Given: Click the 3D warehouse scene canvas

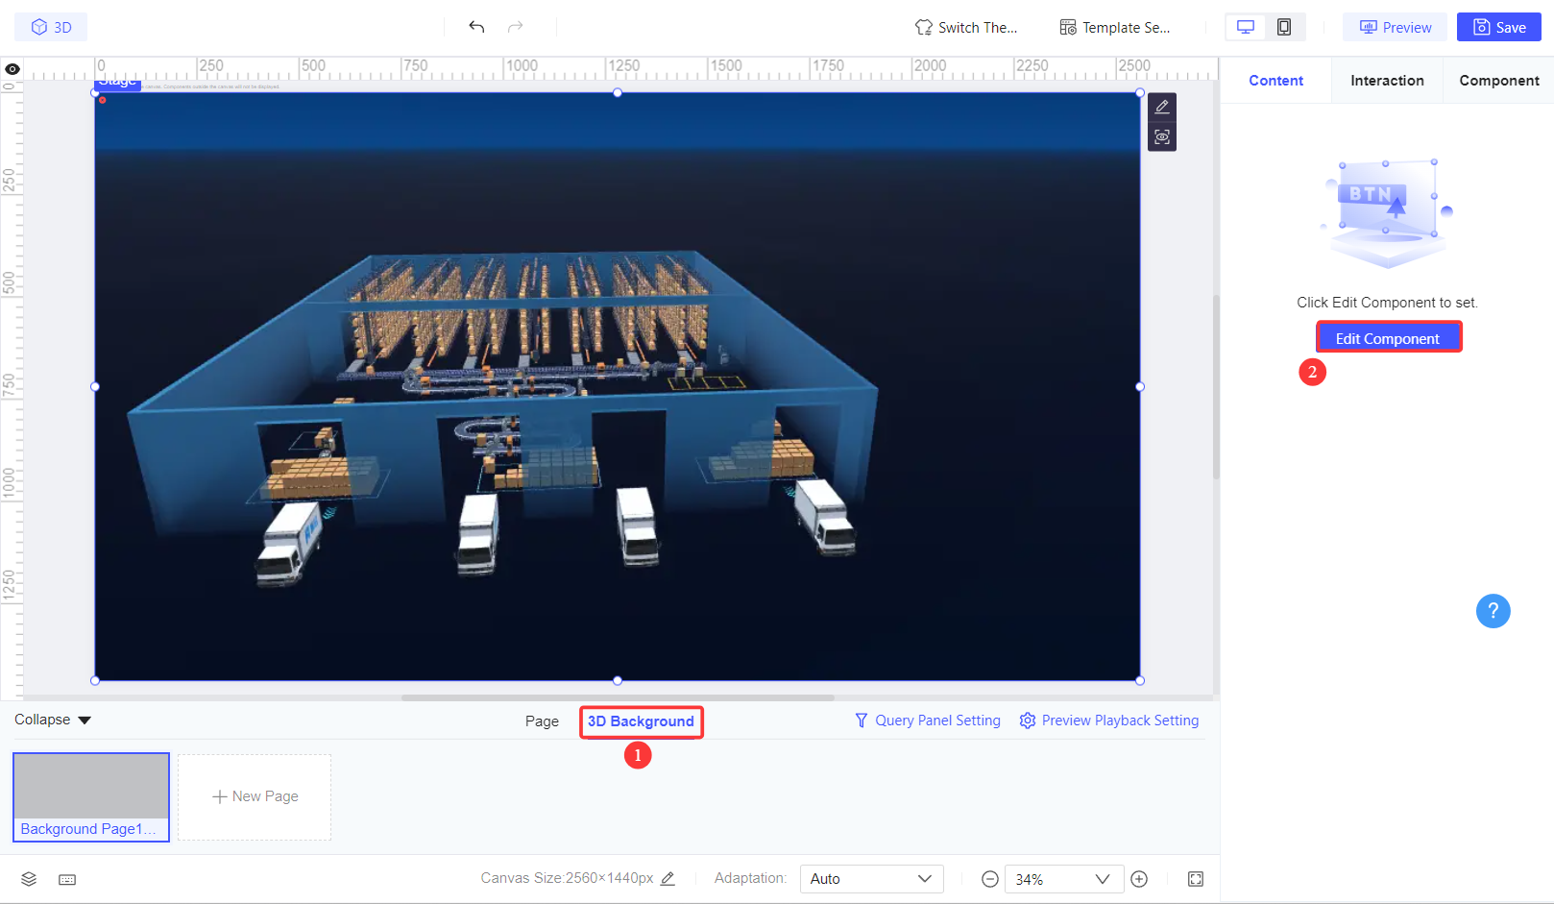Looking at the screenshot, I should pos(618,386).
